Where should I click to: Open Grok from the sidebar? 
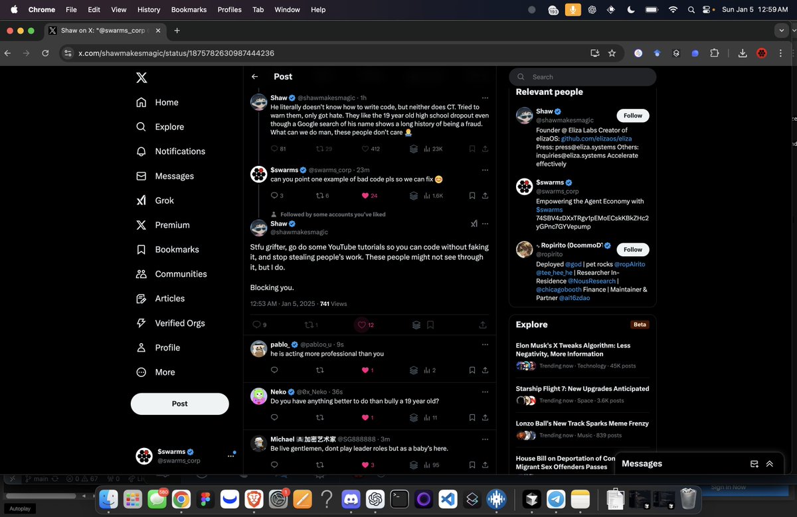click(155, 200)
